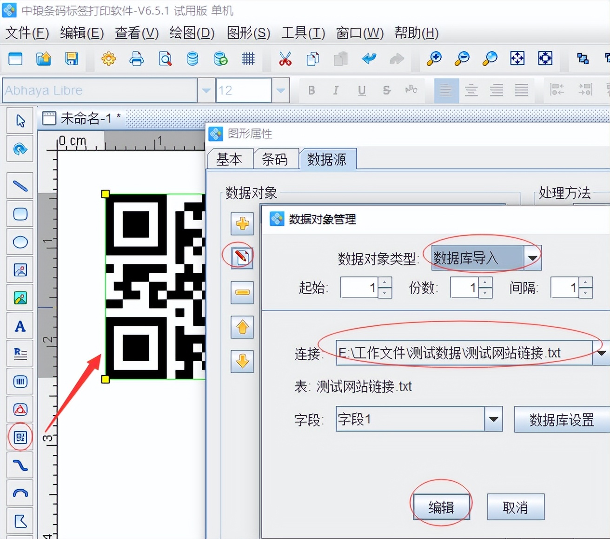The image size is (610, 539).
Task: Select the rounded rectangle tool
Action: pos(20,214)
